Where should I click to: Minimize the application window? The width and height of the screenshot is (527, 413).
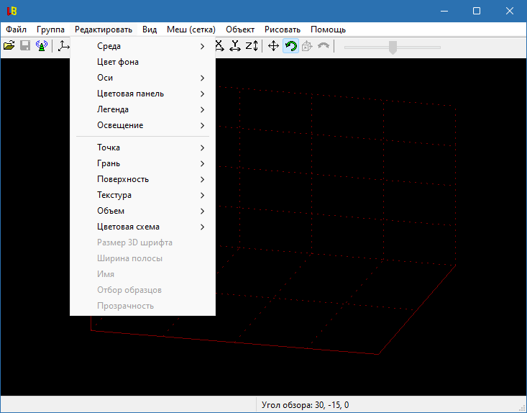click(x=444, y=11)
